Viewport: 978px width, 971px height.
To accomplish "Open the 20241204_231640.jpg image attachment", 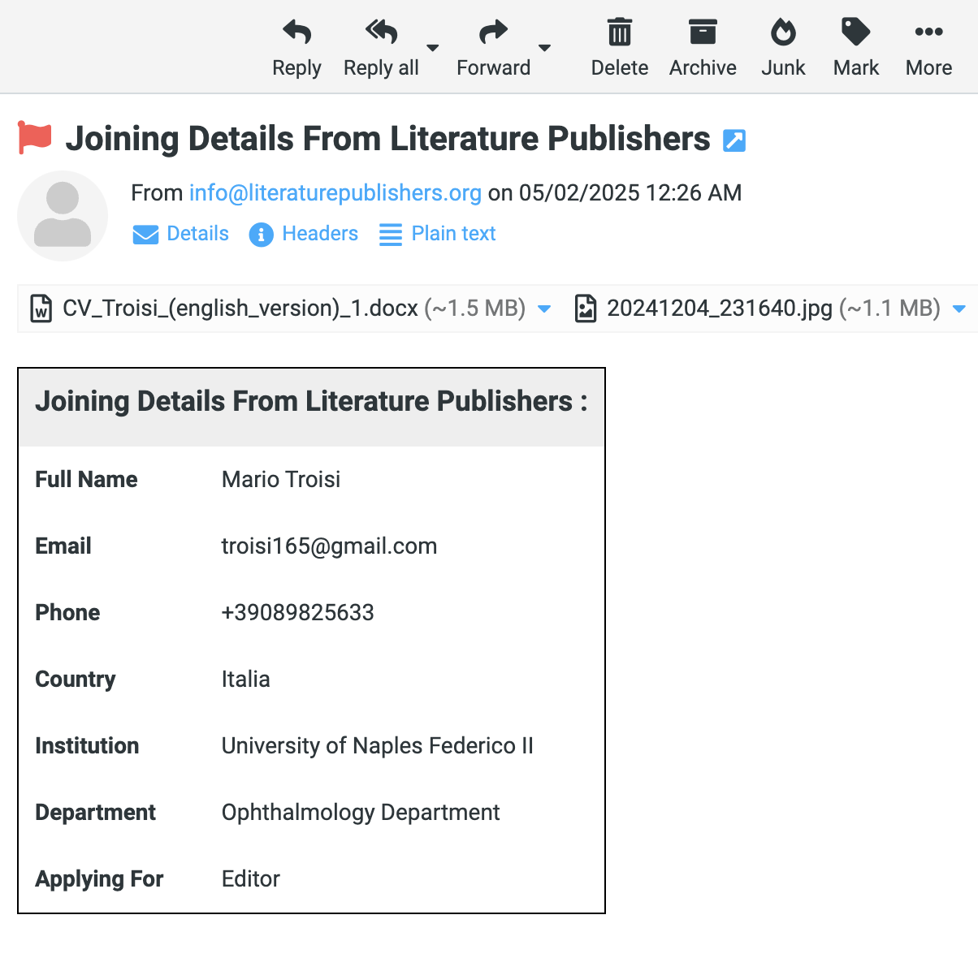I will (719, 309).
